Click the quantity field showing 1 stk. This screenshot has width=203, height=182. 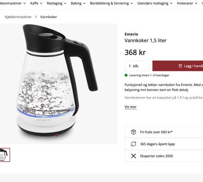pos(137,66)
